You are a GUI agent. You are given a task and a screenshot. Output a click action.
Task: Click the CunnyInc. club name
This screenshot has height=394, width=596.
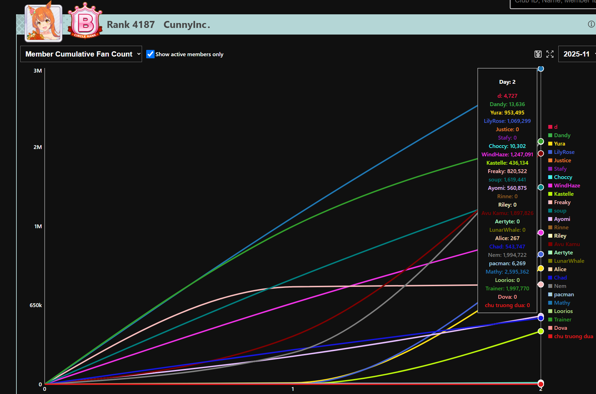tap(187, 25)
